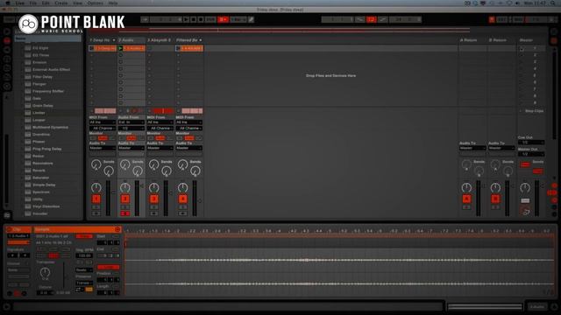The image size is (561, 315).
Task: Open the Edit menu
Action: pyautogui.click(x=46, y=3)
